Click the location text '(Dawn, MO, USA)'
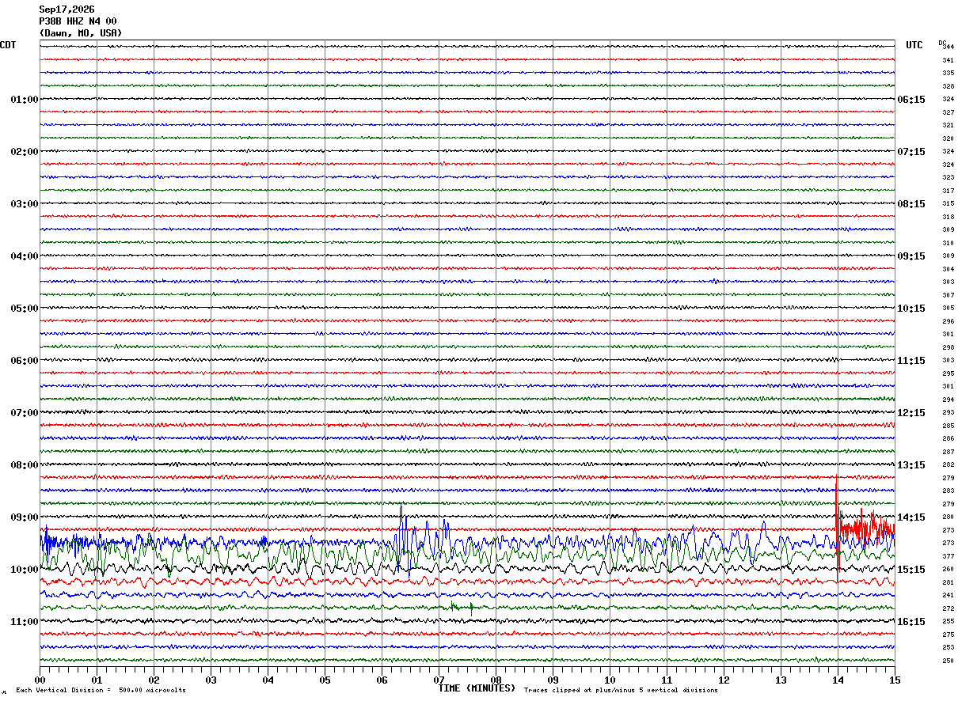 (x=81, y=33)
